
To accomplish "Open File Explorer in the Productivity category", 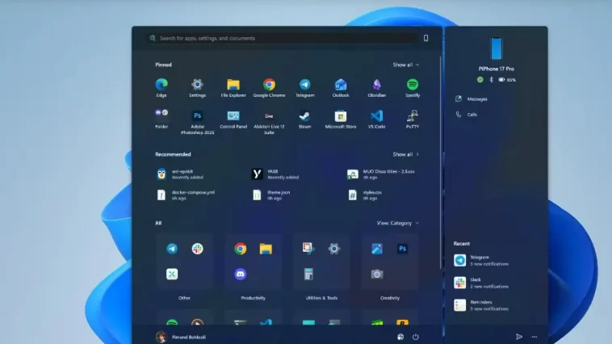I will 266,249.
